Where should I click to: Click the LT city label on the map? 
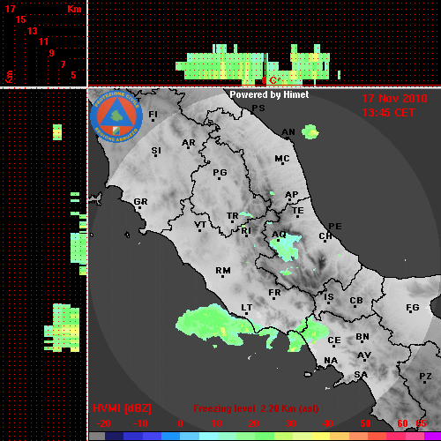(247, 308)
